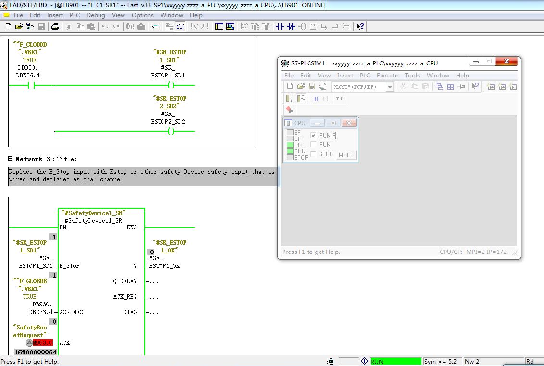The height and width of the screenshot is (366, 544).
Task: Click the Overviews panel icon
Action: pyautogui.click(x=219, y=26)
